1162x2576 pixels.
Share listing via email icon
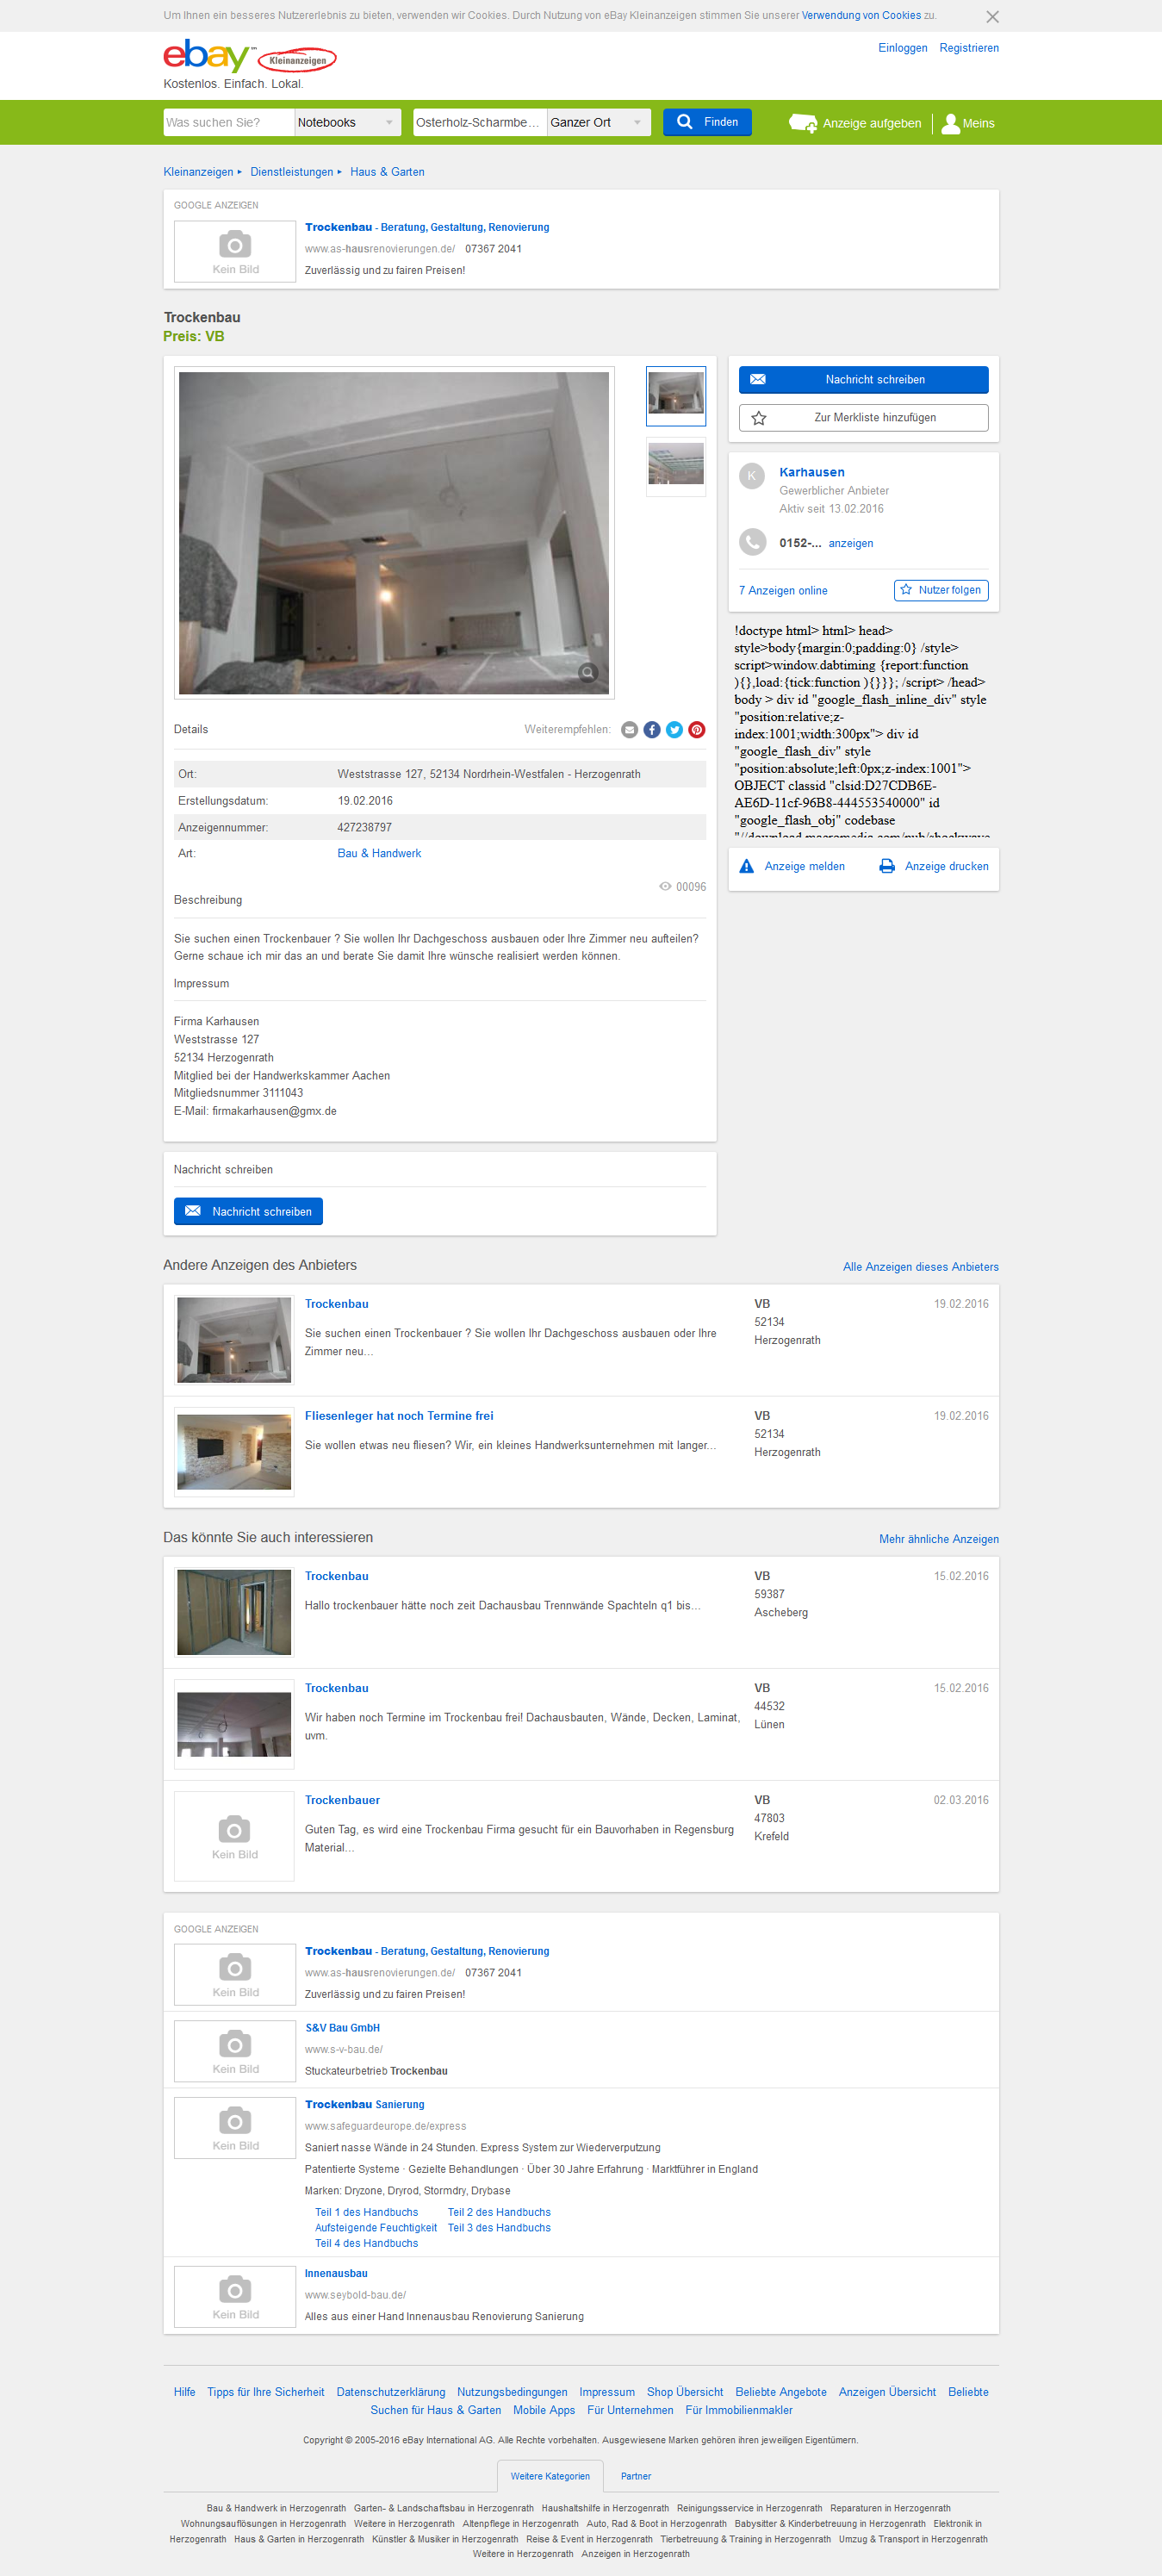click(x=629, y=729)
